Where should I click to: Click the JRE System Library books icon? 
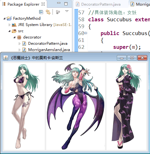14,25
